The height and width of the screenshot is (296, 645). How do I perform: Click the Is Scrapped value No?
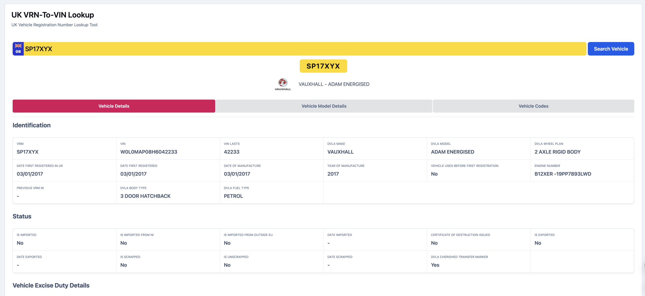coord(124,265)
